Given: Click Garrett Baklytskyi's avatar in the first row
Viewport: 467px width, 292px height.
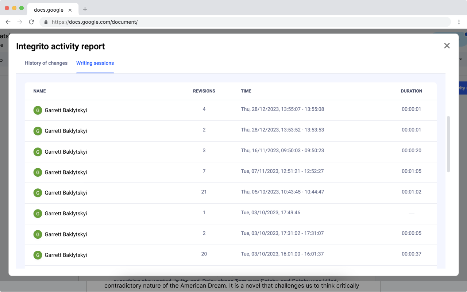Looking at the screenshot, I should coord(38,110).
